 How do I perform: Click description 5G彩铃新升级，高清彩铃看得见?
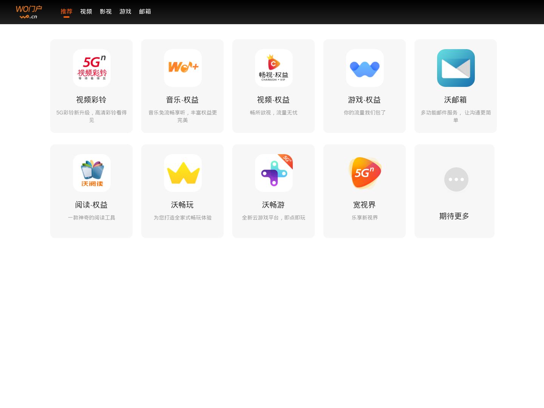pos(91,116)
